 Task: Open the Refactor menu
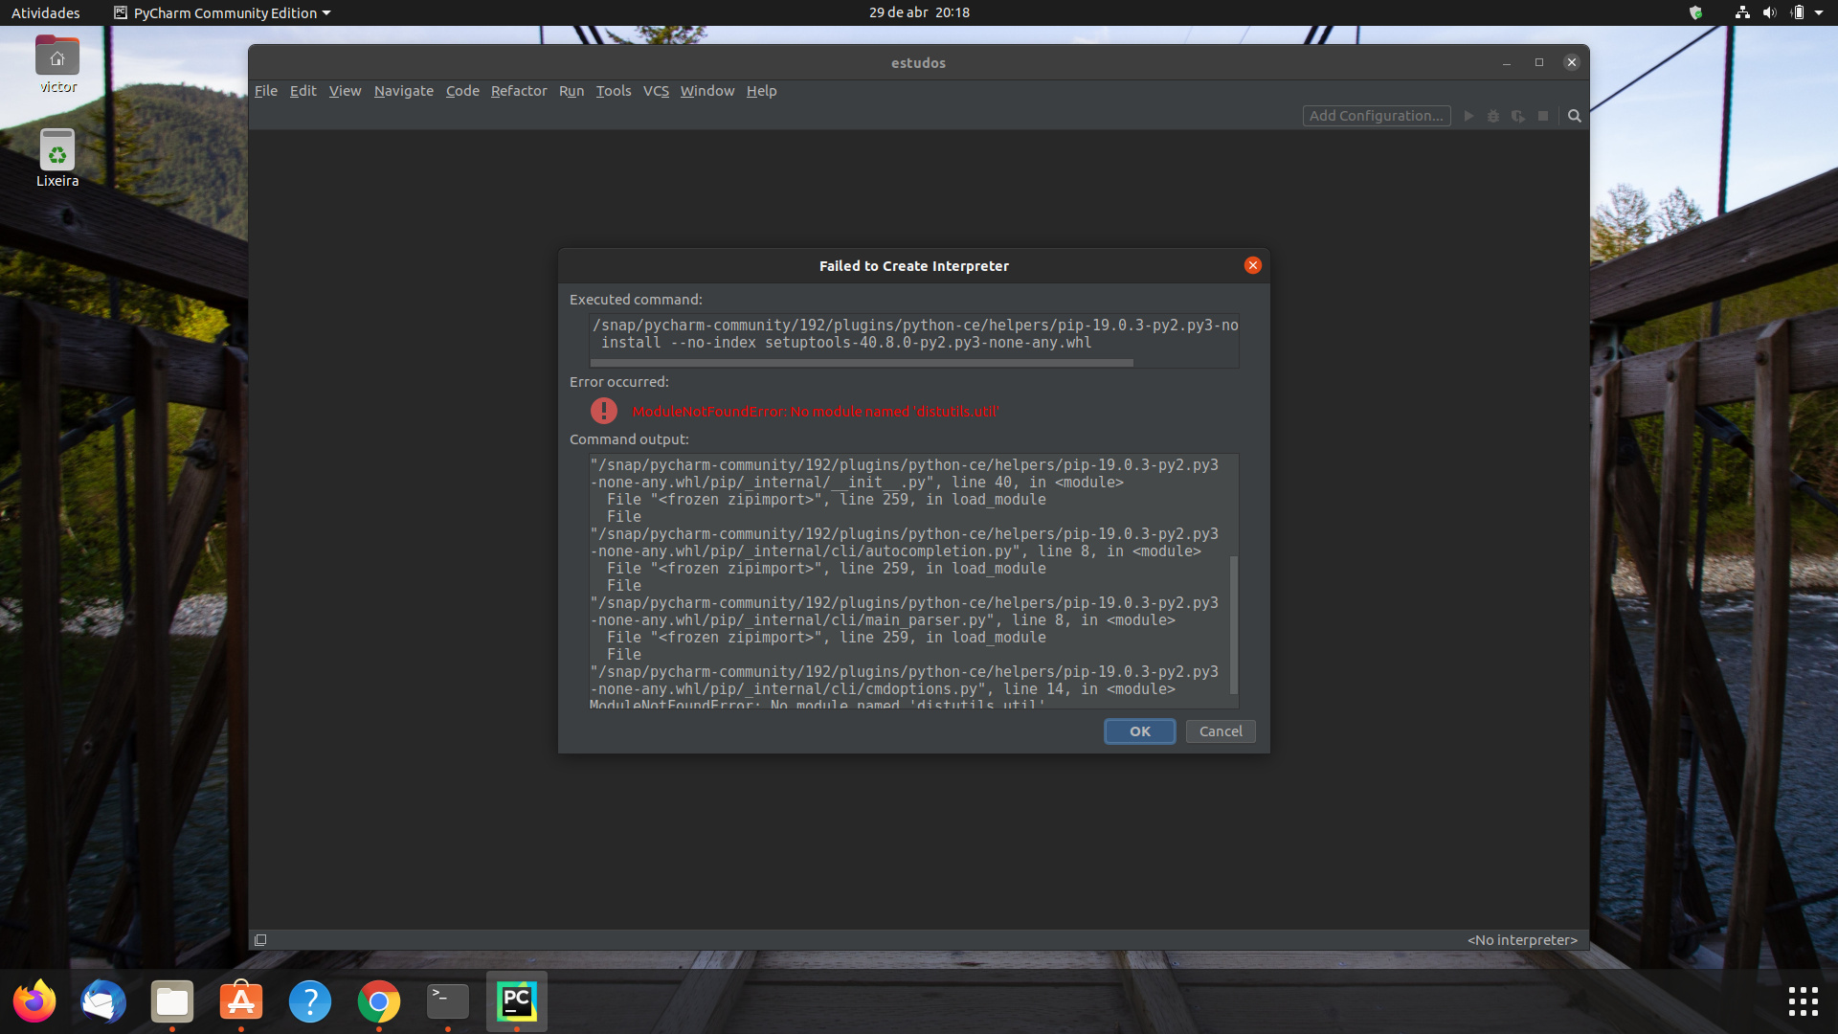pos(519,91)
